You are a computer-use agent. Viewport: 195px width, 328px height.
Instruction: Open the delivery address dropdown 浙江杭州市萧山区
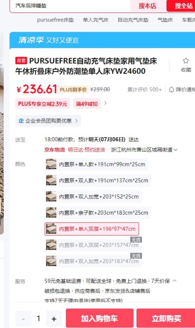[x=144, y=150]
